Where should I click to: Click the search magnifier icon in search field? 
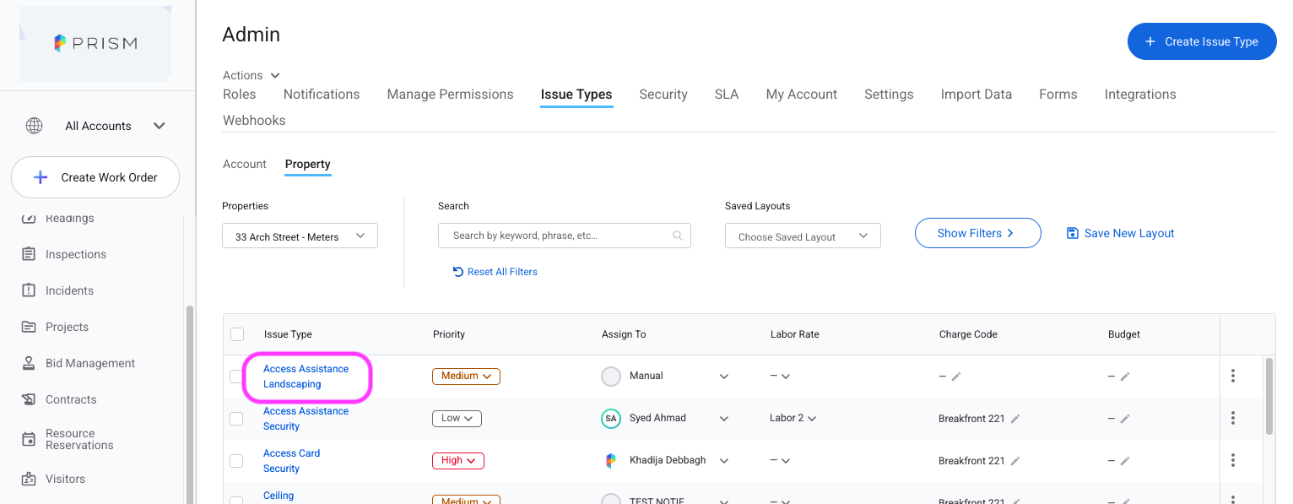tap(678, 235)
